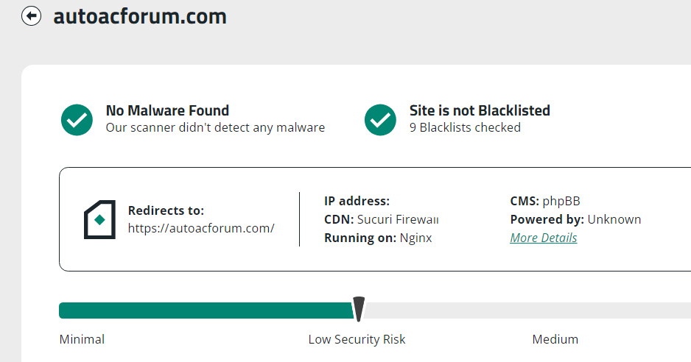This screenshot has height=362, width=691.
Task: Click the 9 Blacklists checked text
Action: pos(465,127)
